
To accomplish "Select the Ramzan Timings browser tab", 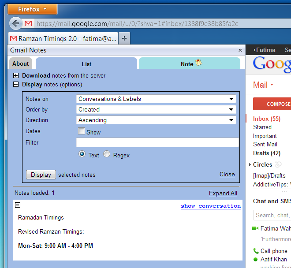I will (63, 38).
